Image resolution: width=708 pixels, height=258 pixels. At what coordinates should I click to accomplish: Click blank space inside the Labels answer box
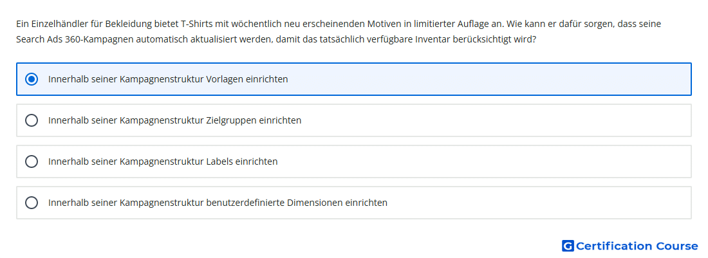(483, 161)
